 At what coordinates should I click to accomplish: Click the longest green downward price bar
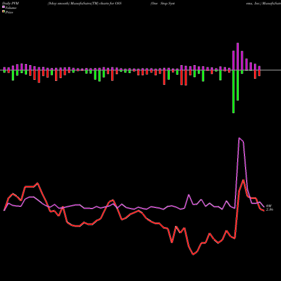click(233, 92)
